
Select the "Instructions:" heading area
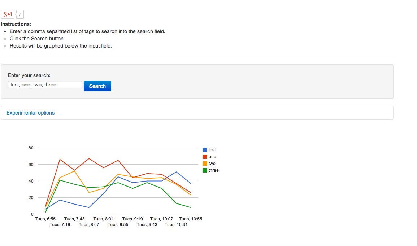coord(16,24)
